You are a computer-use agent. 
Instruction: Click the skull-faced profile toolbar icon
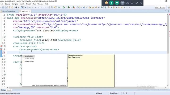(x=16, y=7)
